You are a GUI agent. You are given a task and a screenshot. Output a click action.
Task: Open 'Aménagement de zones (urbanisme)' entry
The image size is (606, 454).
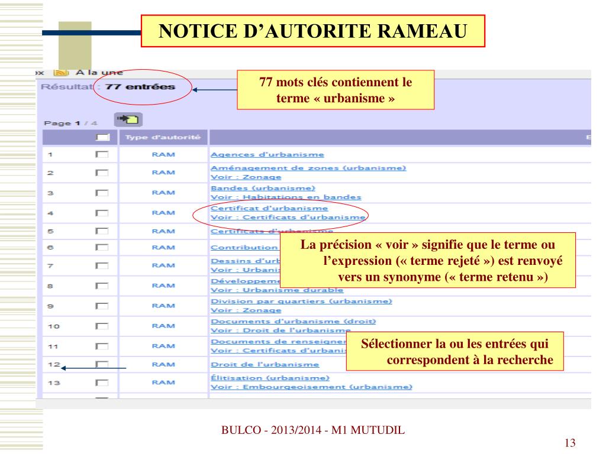point(308,168)
